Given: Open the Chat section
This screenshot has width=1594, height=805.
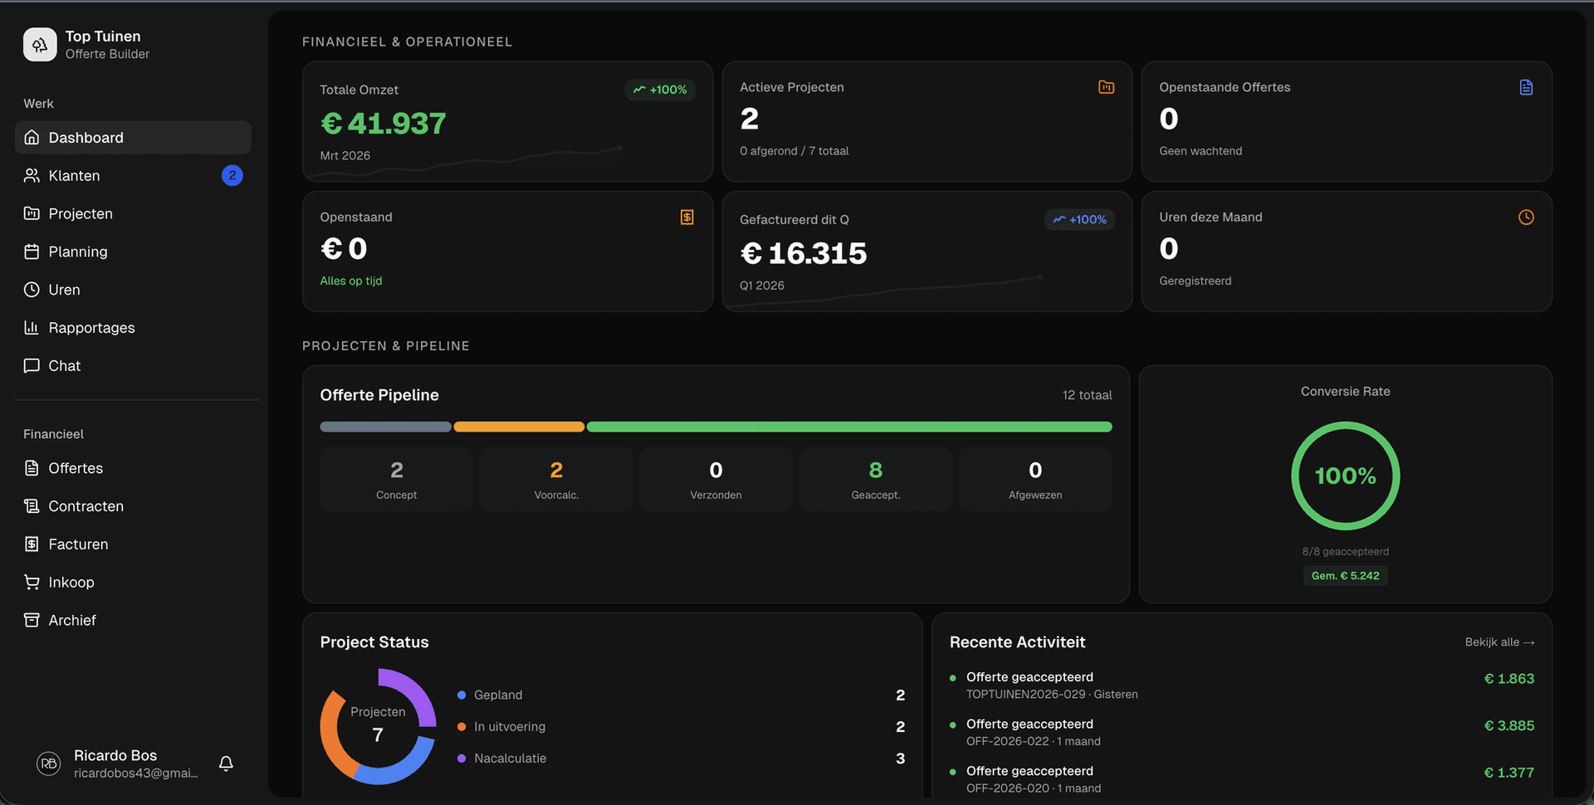Looking at the screenshot, I should pos(65,366).
